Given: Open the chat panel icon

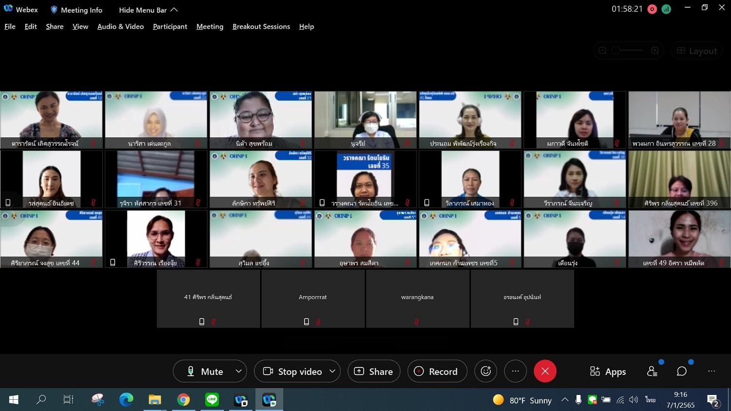Looking at the screenshot, I should pos(682,371).
